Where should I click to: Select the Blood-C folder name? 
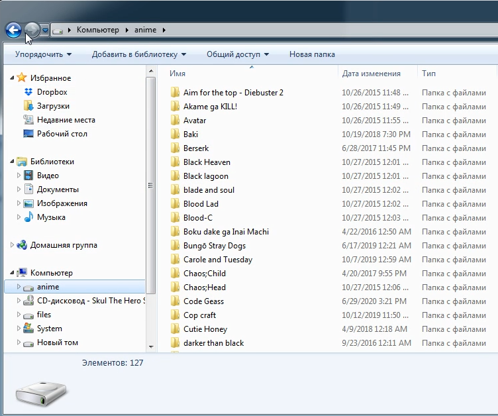coord(198,218)
